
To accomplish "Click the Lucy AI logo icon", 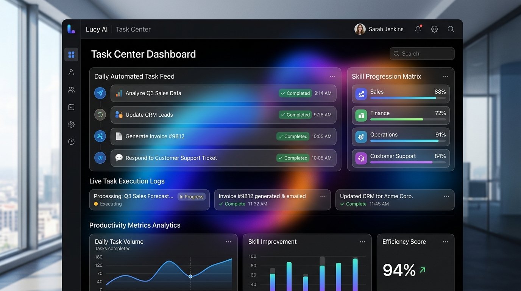I will tap(71, 29).
